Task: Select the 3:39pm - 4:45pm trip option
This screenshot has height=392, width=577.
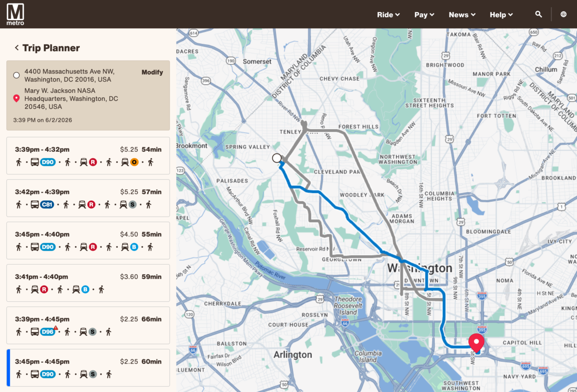Action: [88, 325]
